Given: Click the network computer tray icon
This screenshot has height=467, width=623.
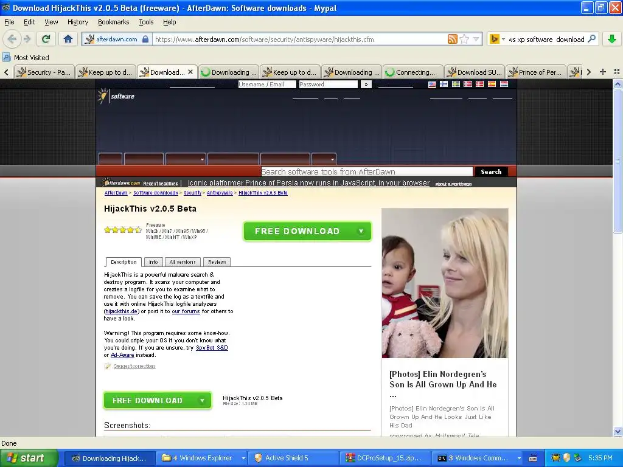Looking at the screenshot, I should tap(578, 458).
